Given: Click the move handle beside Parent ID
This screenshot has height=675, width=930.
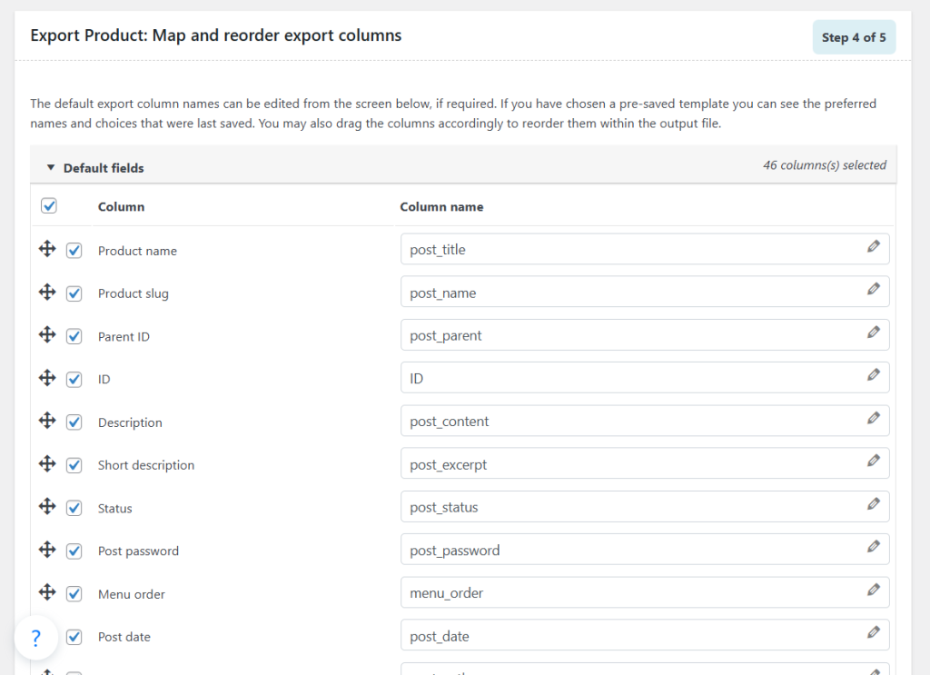Looking at the screenshot, I should [x=47, y=334].
